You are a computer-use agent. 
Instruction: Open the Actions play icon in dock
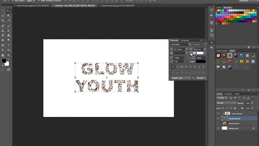pyautogui.click(x=212, y=15)
